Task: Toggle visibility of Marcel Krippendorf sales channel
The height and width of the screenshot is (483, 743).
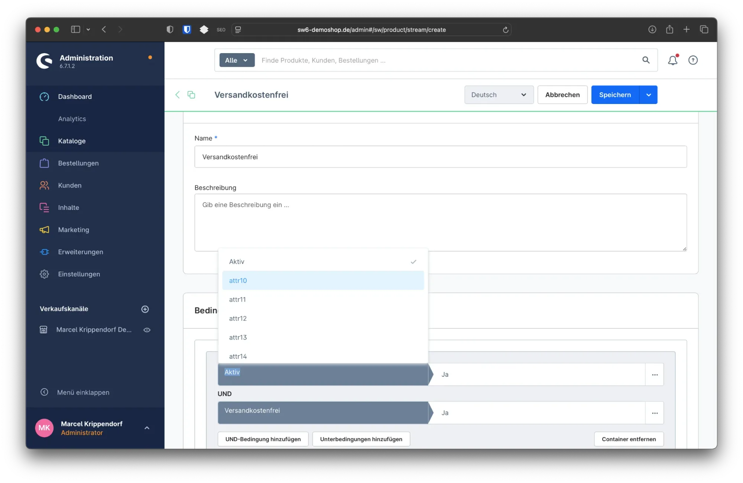Action: pos(147,330)
